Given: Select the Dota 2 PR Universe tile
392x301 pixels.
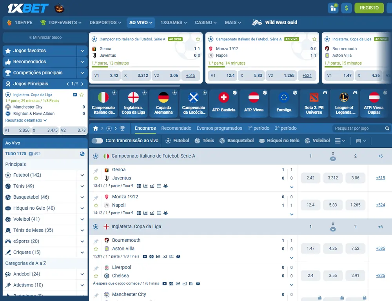Looking at the screenshot, I should coord(314,103).
